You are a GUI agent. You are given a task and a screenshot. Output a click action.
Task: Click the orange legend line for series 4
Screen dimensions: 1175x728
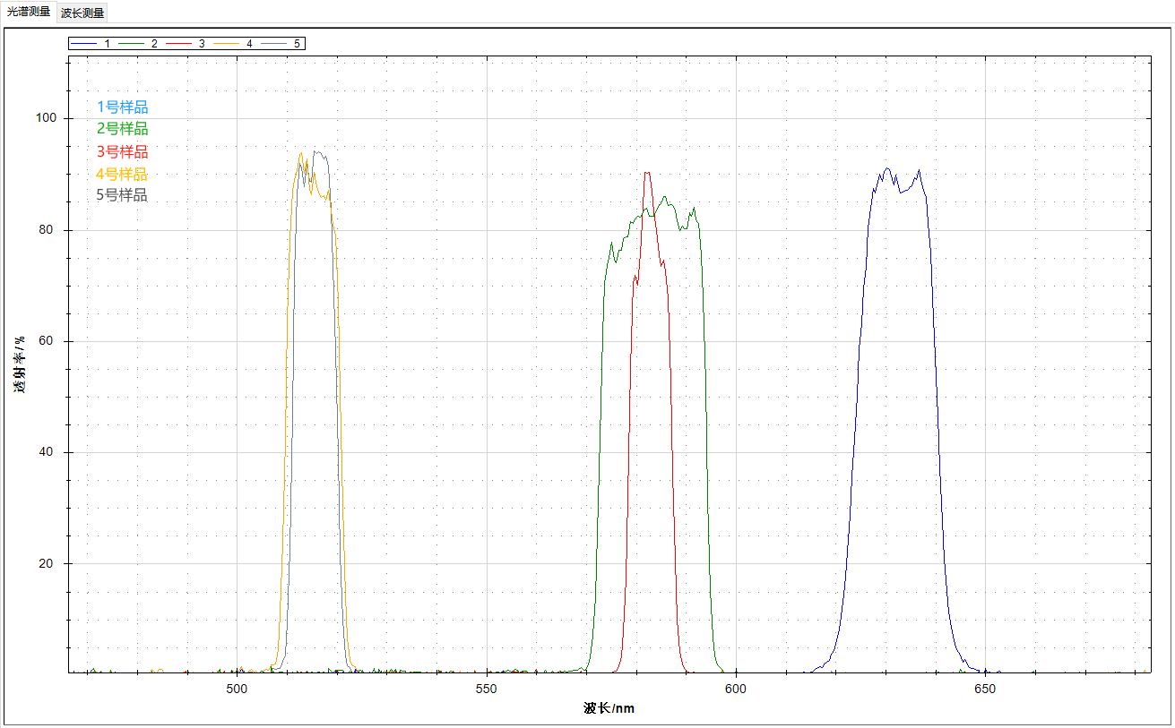point(227,43)
